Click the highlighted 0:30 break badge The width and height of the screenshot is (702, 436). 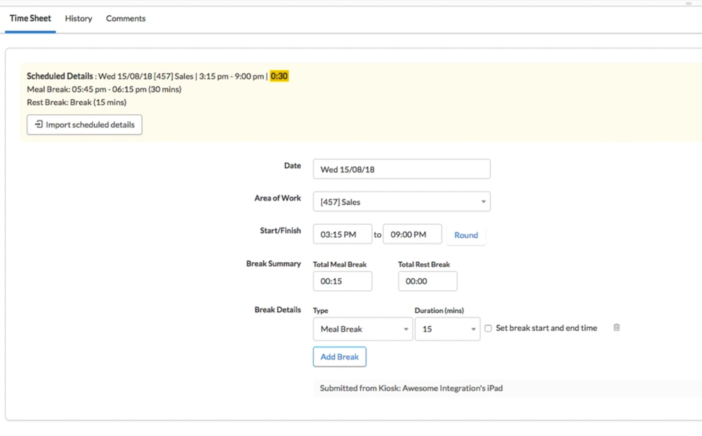(279, 76)
